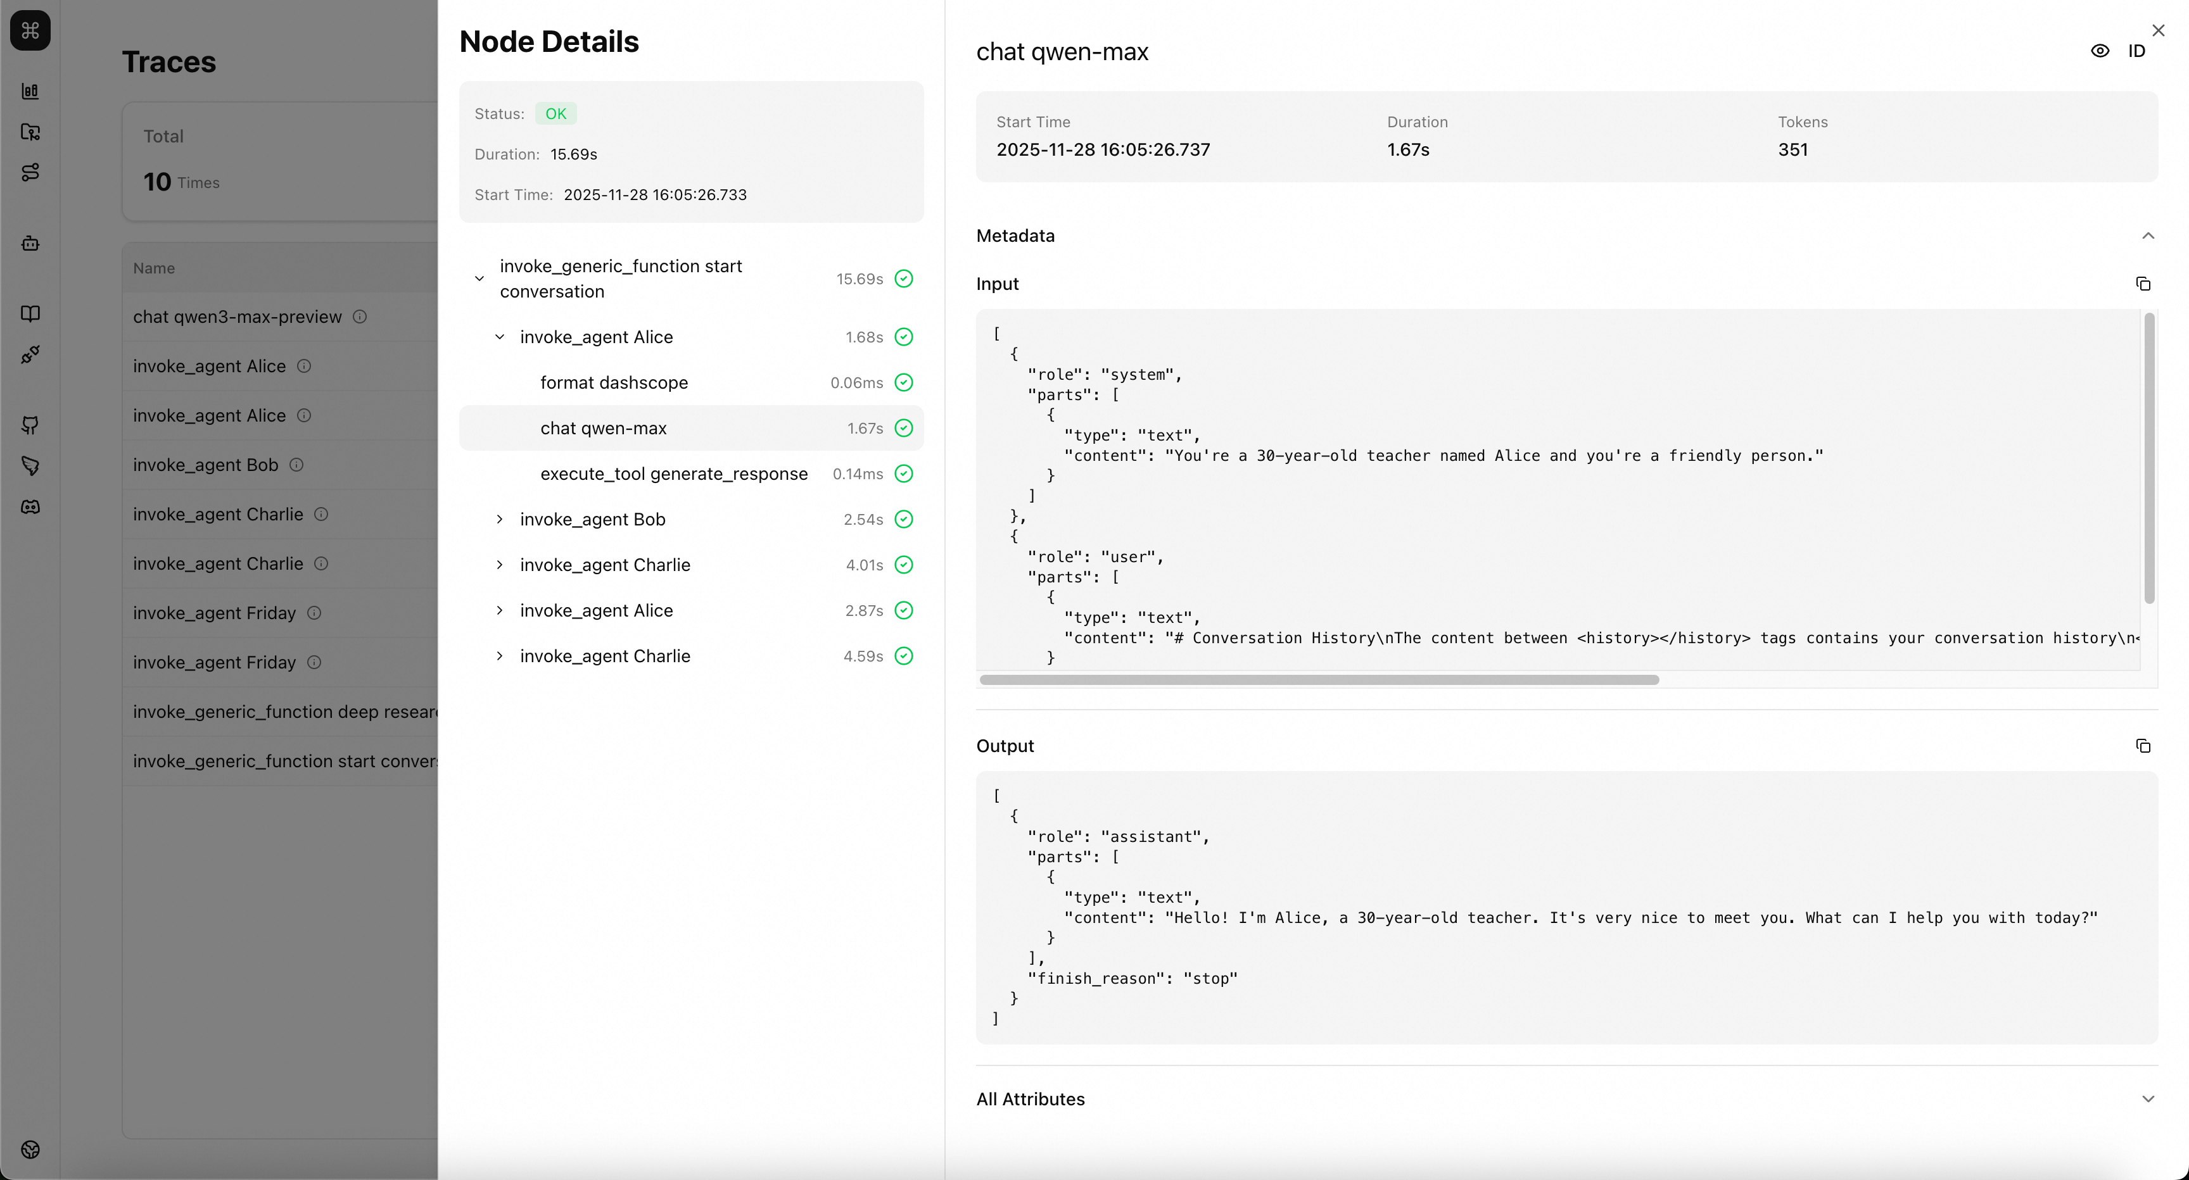Screen dimensions: 2189x1180
Task: Copy the Output JSON content
Action: tap(2142, 746)
